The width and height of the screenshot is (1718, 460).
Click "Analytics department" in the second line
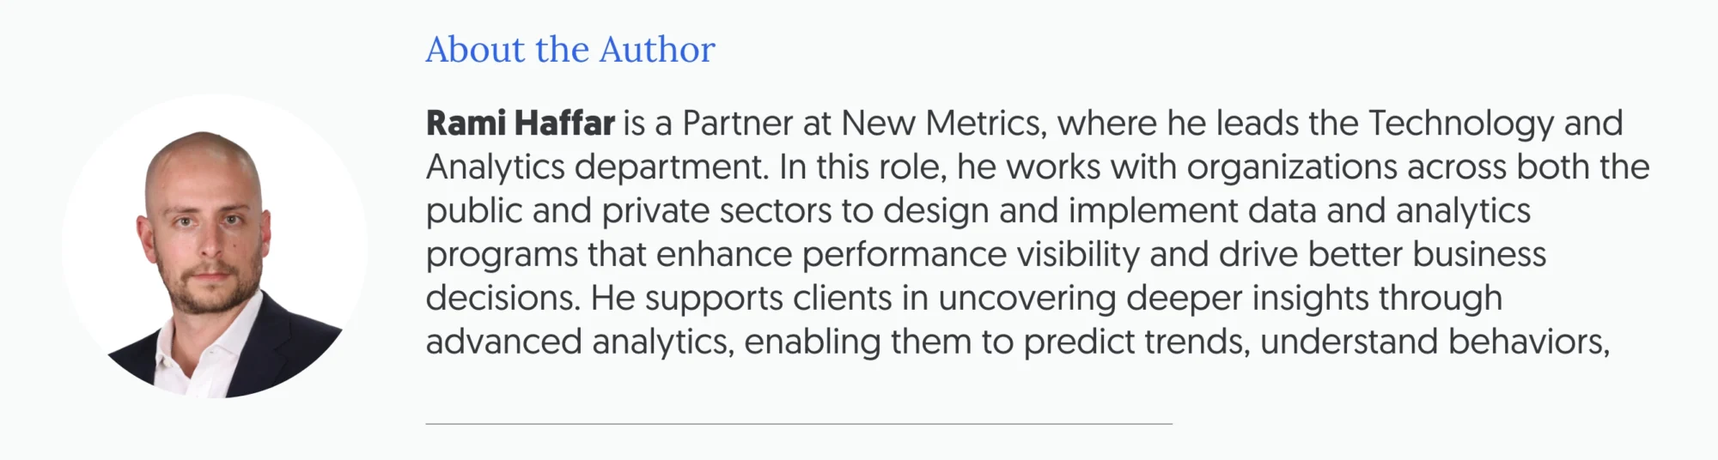click(596, 167)
